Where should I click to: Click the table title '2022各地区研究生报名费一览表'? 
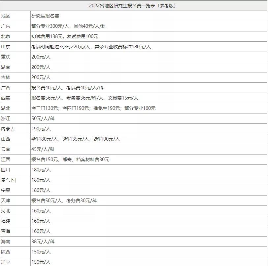[x=134, y=6]
